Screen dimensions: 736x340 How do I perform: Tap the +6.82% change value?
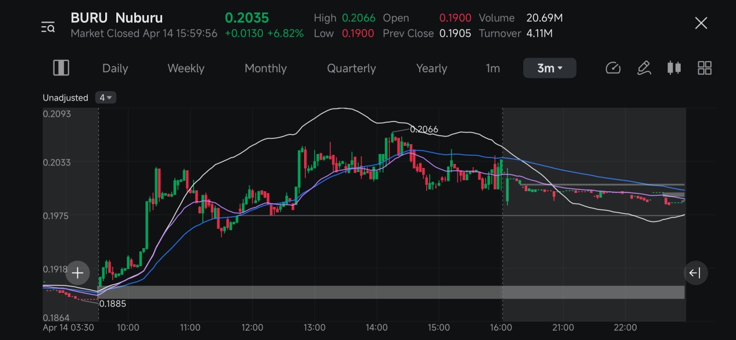[x=285, y=33]
